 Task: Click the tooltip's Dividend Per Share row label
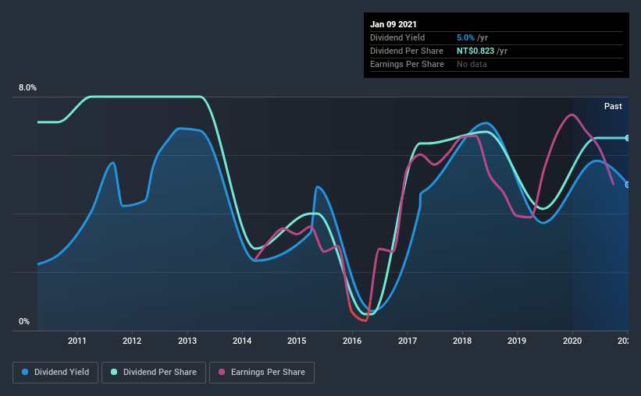point(406,51)
